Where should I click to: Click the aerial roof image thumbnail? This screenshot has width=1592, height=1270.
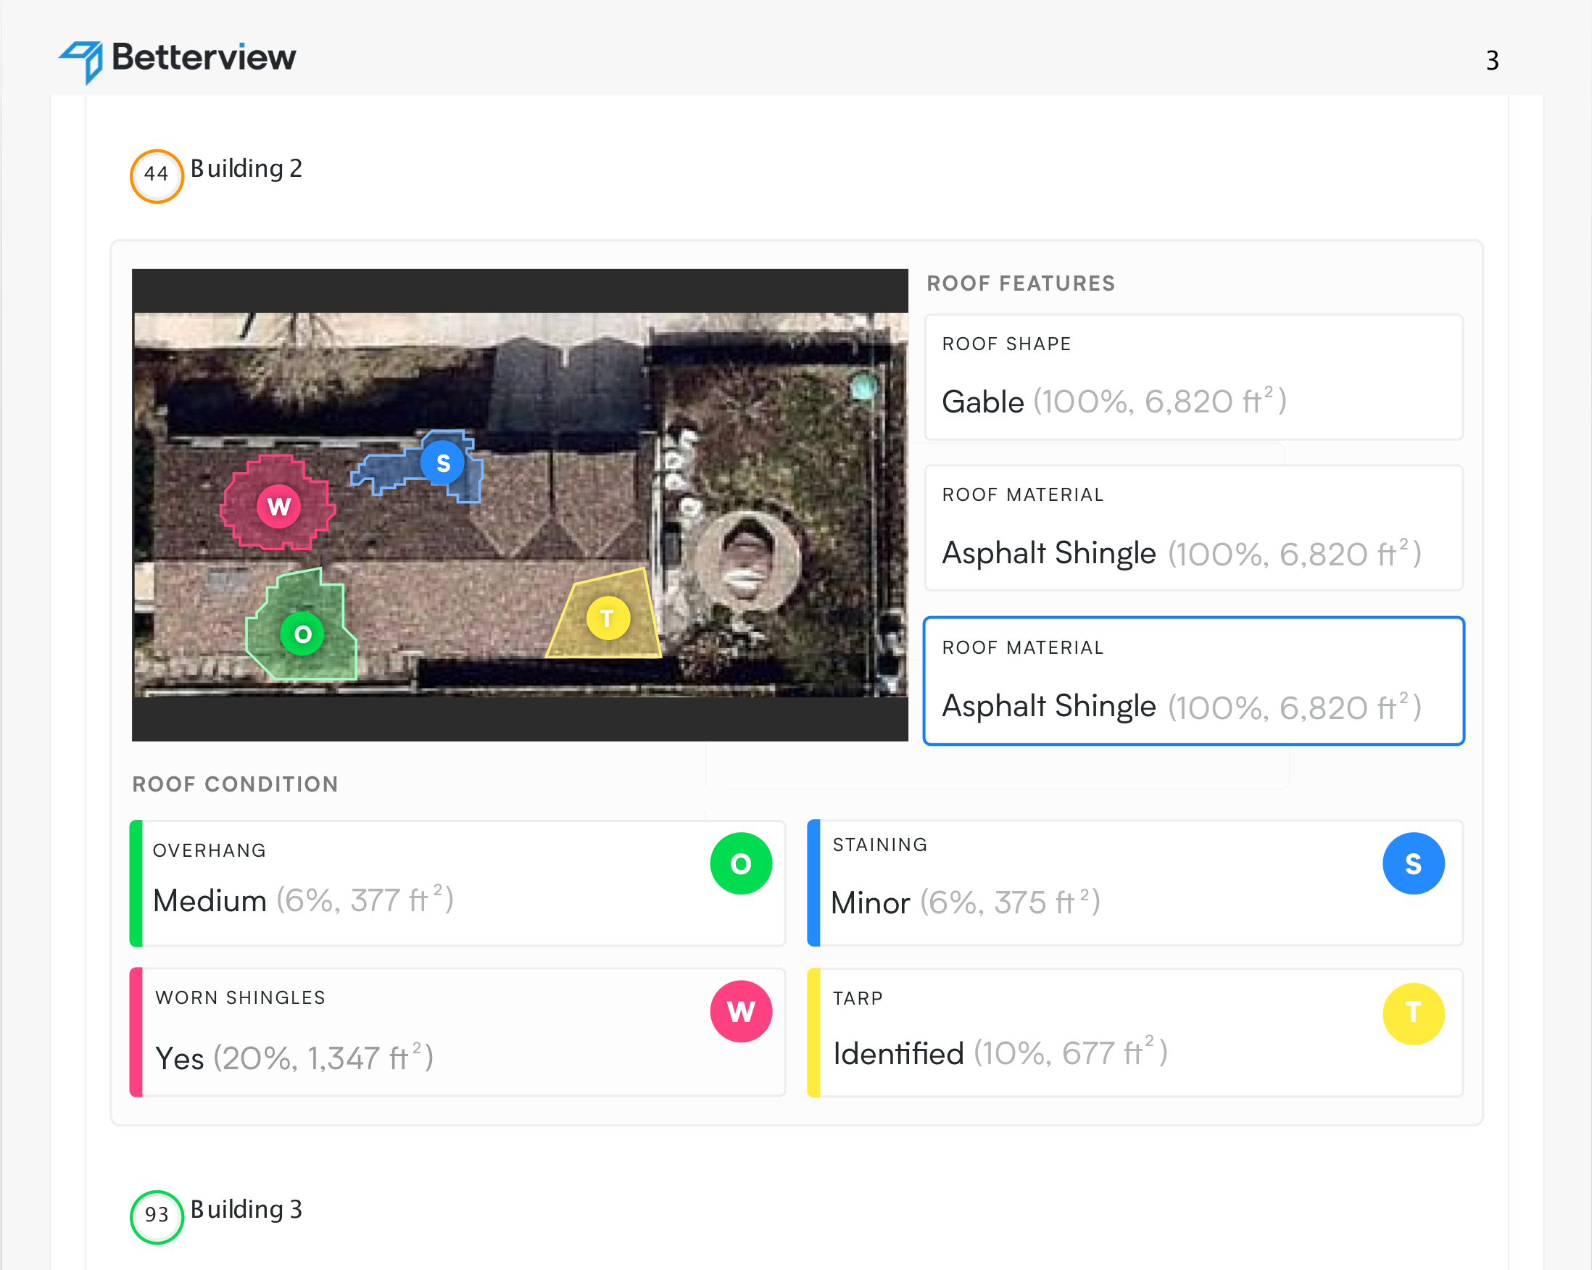[x=520, y=505]
